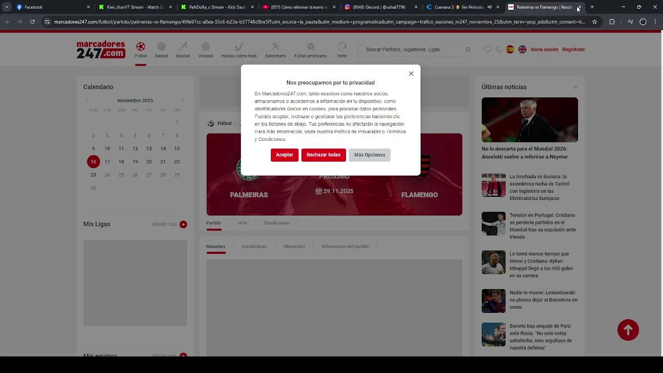Viewport: 663px width, 373px height.
Task: Click plus icon next to Mis Ligas Añadir más
Action: click(x=183, y=224)
